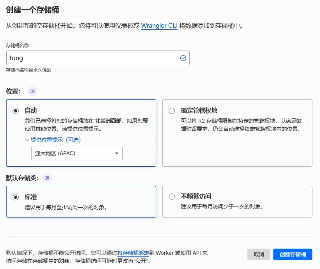Screen dimensions: 320x269
Task: Click the validation checkmark in the bucket name field
Action: pyautogui.click(x=183, y=58)
